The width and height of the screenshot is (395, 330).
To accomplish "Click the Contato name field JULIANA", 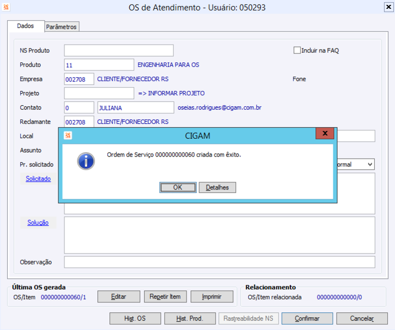I will pyautogui.click(x=136, y=107).
